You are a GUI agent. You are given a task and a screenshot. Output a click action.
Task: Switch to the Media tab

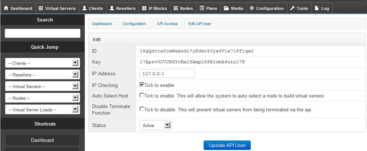click(233, 8)
